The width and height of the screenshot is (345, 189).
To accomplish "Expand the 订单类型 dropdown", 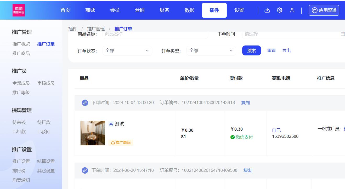I will coord(211,51).
